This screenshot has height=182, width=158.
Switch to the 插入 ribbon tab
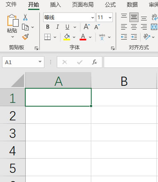coord(56,5)
